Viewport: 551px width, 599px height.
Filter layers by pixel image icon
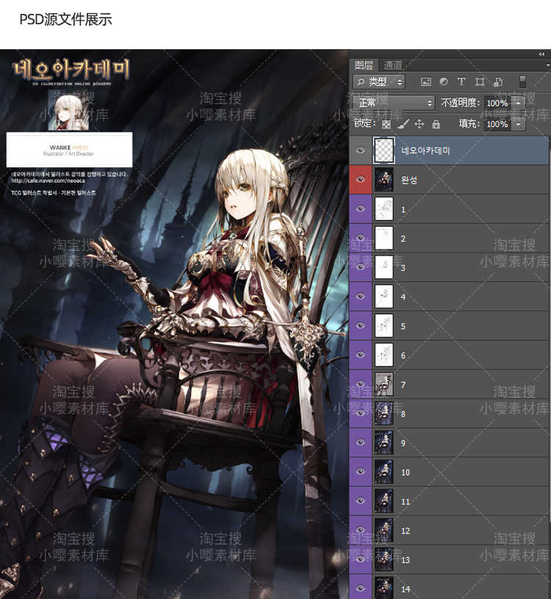(425, 81)
